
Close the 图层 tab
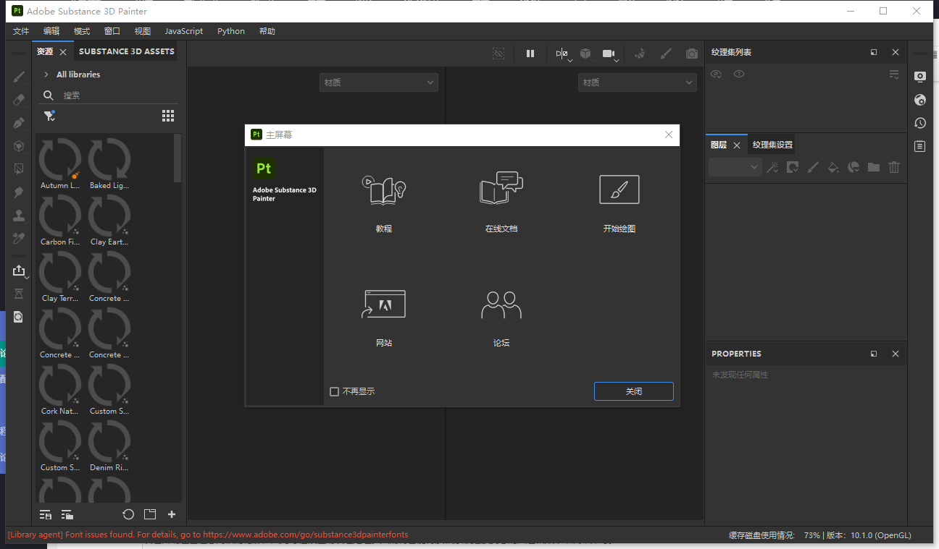pyautogui.click(x=737, y=145)
